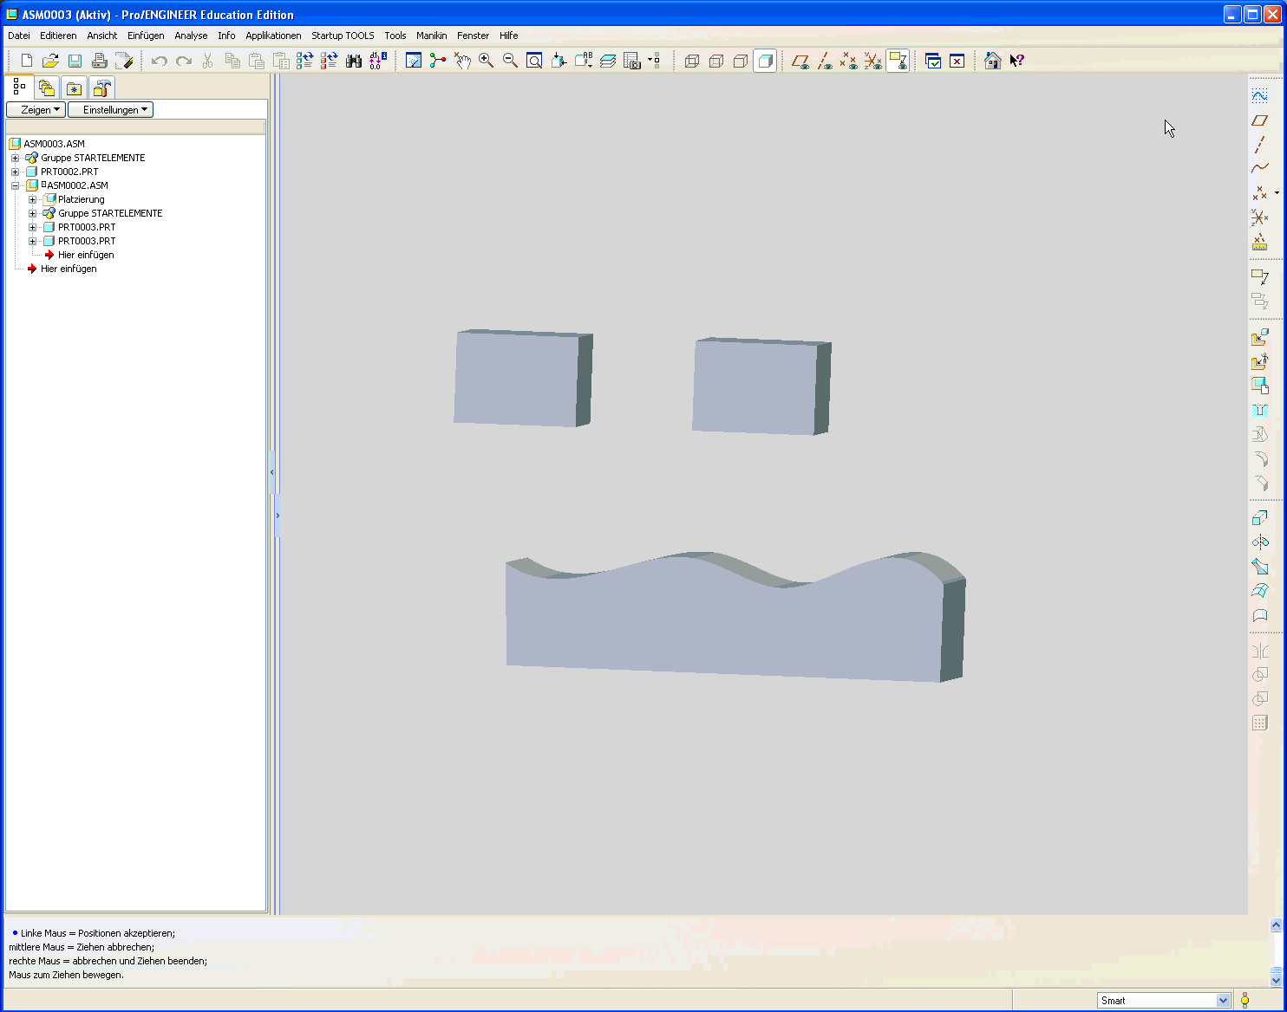The width and height of the screenshot is (1287, 1012).
Task: Print the model with the printer icon
Action: click(99, 61)
